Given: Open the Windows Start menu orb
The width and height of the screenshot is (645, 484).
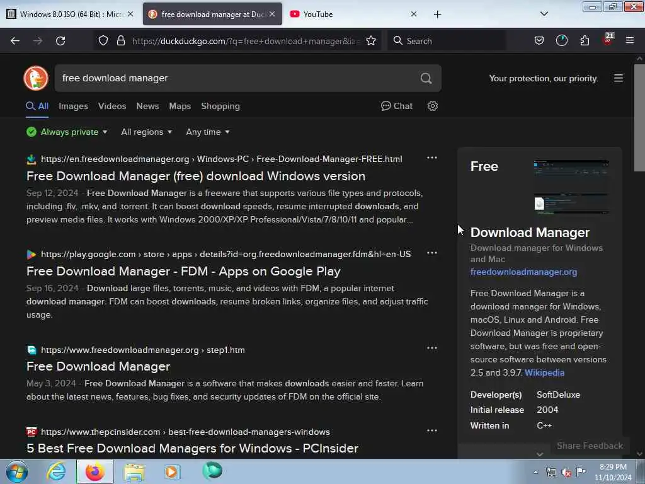Looking at the screenshot, I should click(x=17, y=471).
